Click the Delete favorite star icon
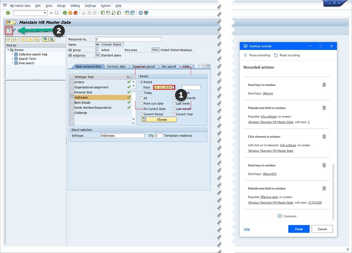The image size is (352, 253). (x=37, y=39)
